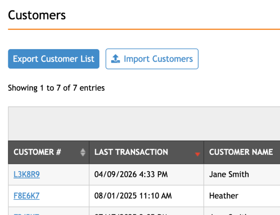Select the third row's partially visible date cell
Viewport: 280px width, 215px height.
click(x=146, y=211)
